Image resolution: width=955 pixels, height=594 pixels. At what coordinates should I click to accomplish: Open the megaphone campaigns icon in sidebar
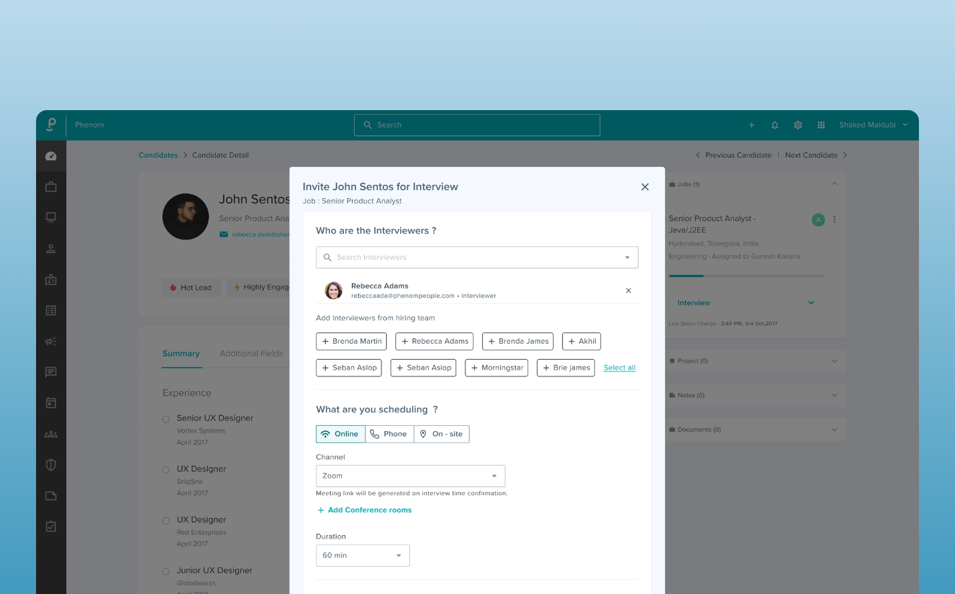click(x=51, y=341)
